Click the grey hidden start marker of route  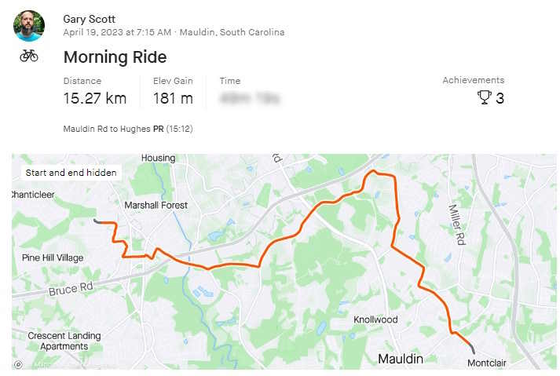point(97,221)
